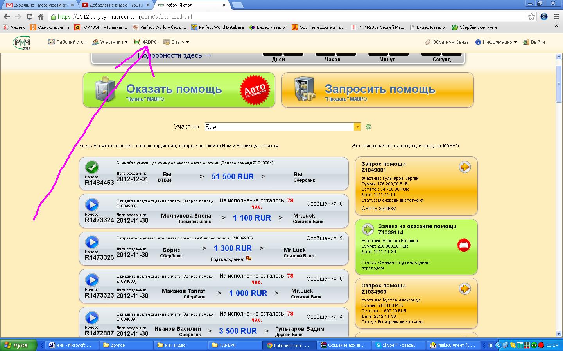Expand the Информация menu
Image resolution: width=563 pixels, height=351 pixels.
[496, 42]
